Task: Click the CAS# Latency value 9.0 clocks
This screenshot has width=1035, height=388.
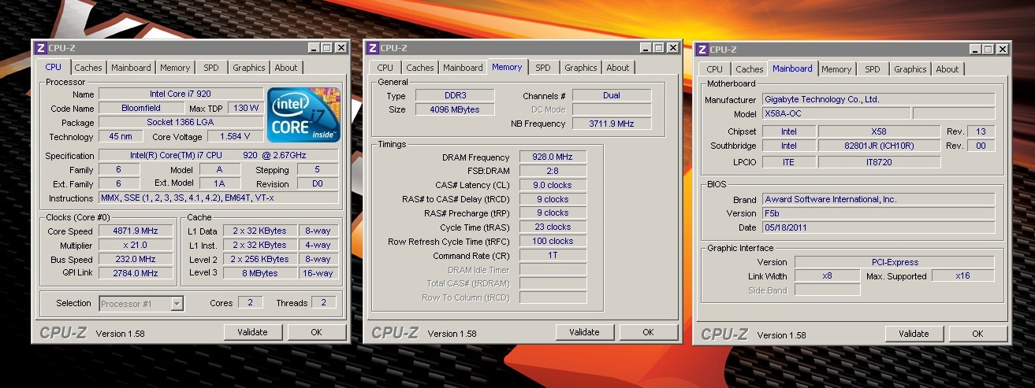Action: [x=553, y=185]
